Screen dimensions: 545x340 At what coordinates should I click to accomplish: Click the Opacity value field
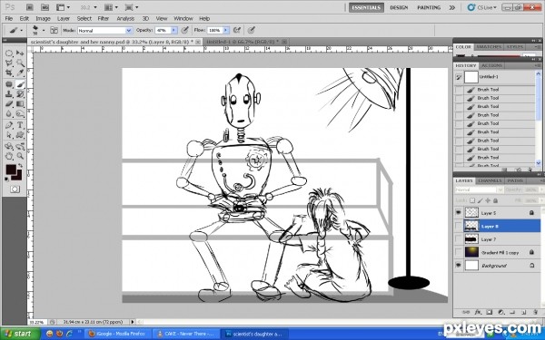pyautogui.click(x=163, y=31)
